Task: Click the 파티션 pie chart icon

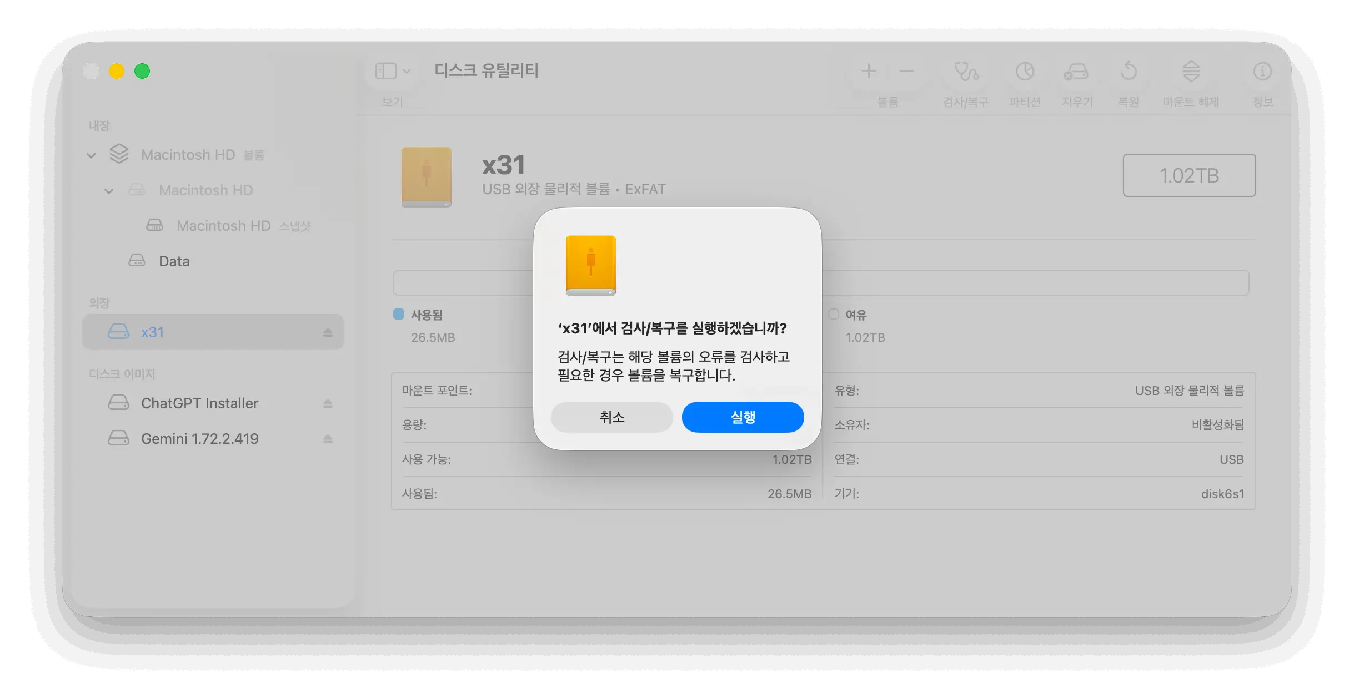Action: (1025, 71)
